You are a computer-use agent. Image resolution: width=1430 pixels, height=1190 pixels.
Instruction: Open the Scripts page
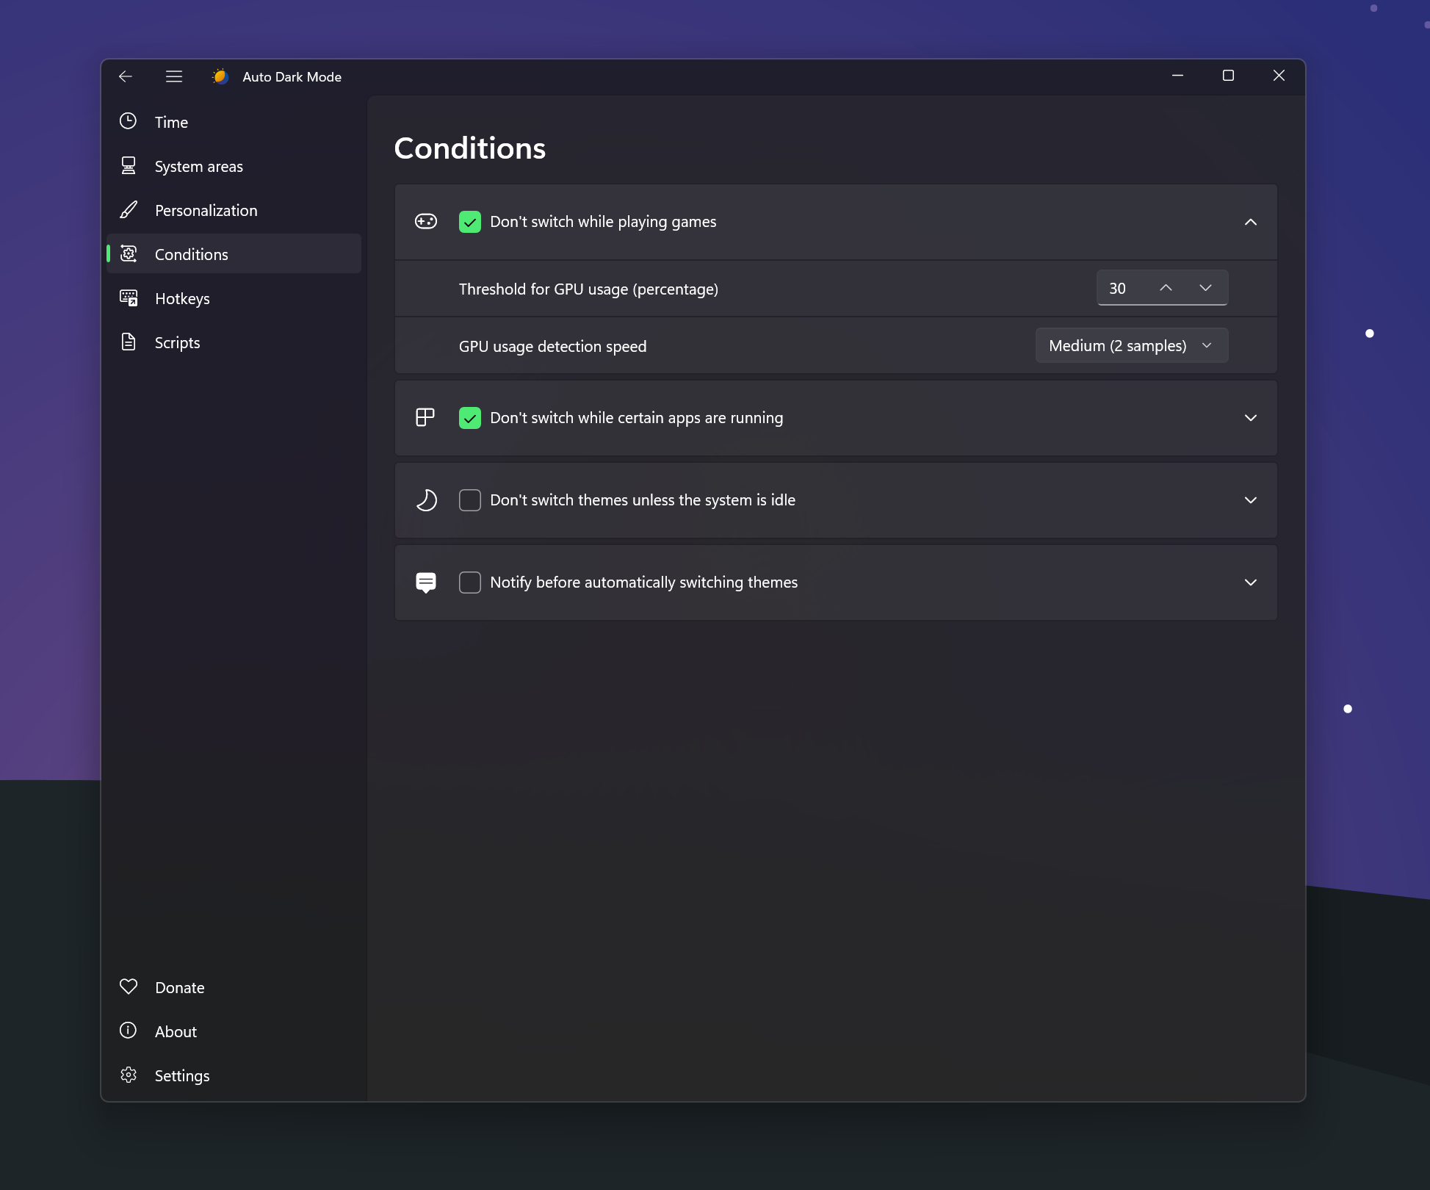click(x=234, y=342)
